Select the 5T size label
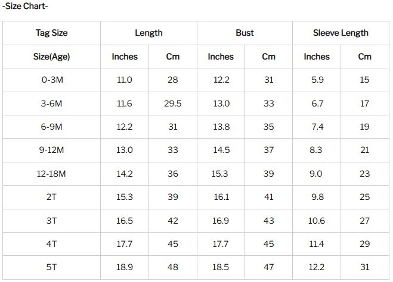This screenshot has height=282, width=393. [x=51, y=267]
